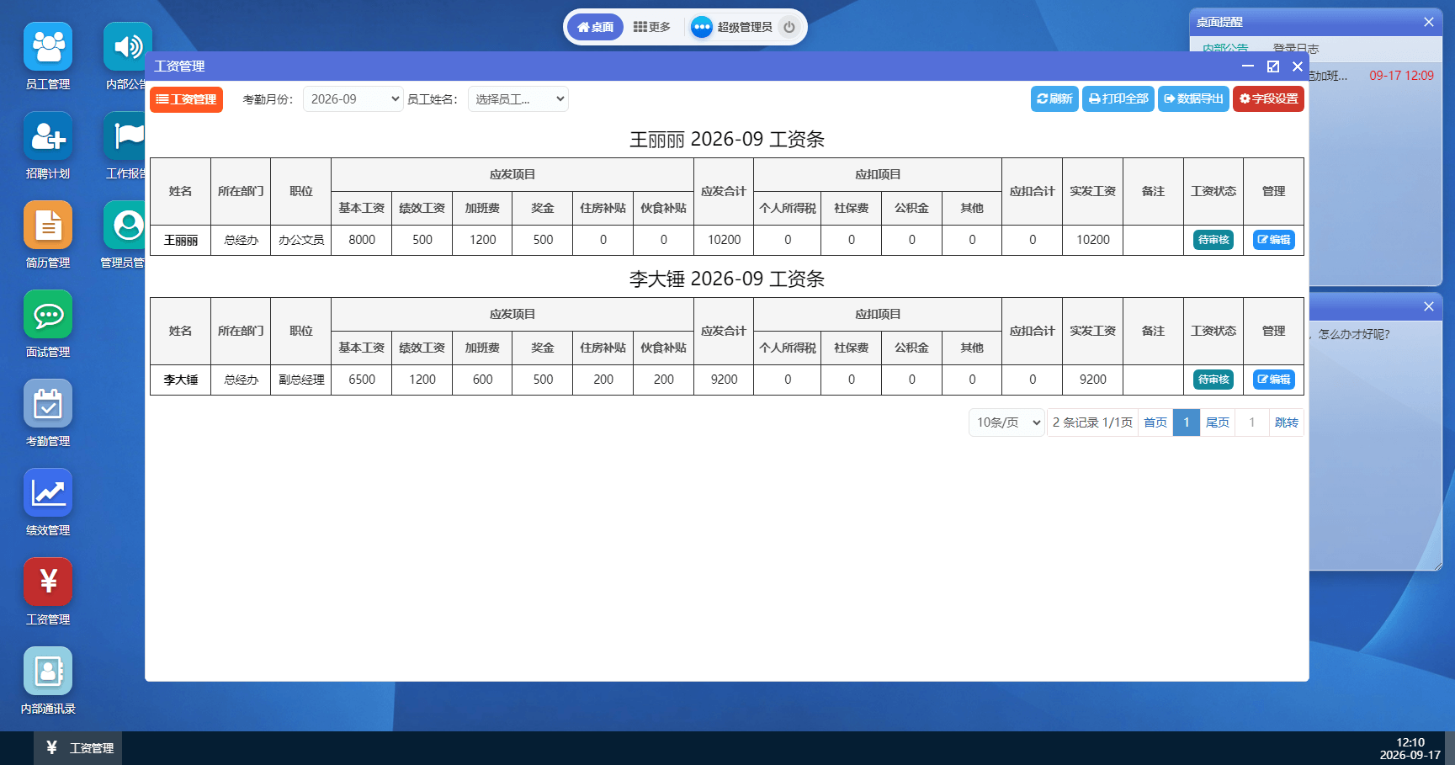Open 考勤管理 calendar icon
The height and width of the screenshot is (765, 1455).
pos(48,403)
